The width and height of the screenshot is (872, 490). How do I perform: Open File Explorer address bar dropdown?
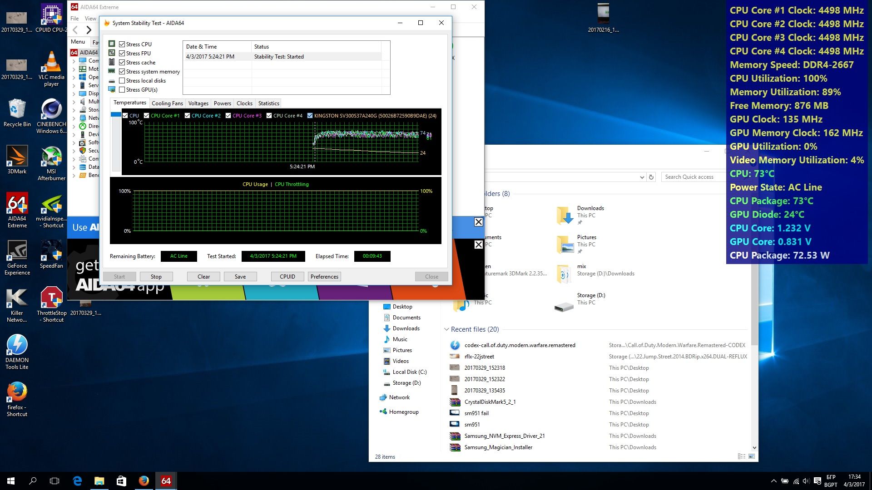click(x=642, y=177)
